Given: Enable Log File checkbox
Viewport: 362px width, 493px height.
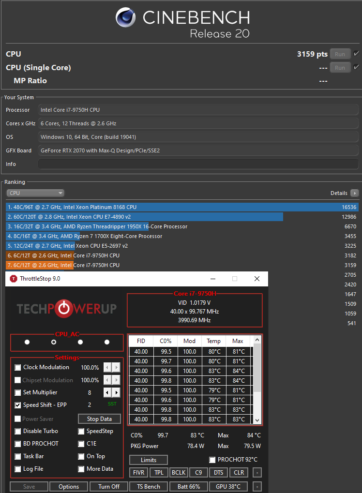Looking at the screenshot, I should pos(18,469).
